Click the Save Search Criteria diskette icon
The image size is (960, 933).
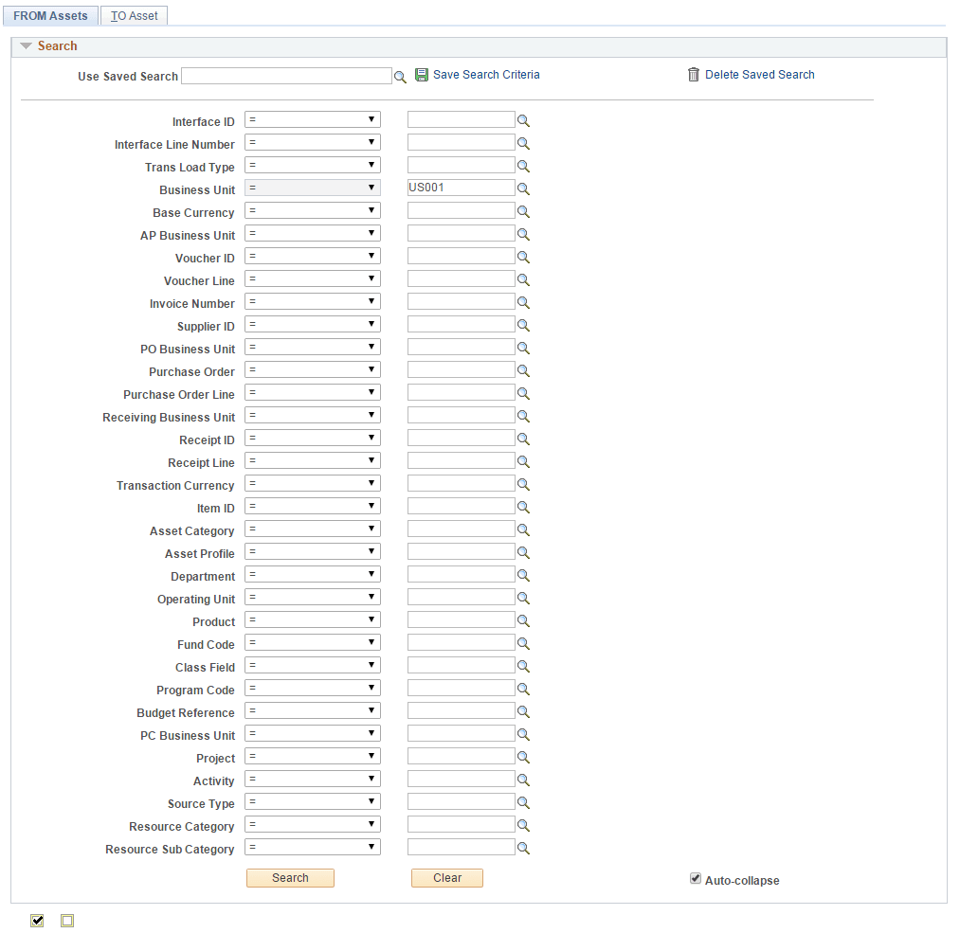click(422, 74)
